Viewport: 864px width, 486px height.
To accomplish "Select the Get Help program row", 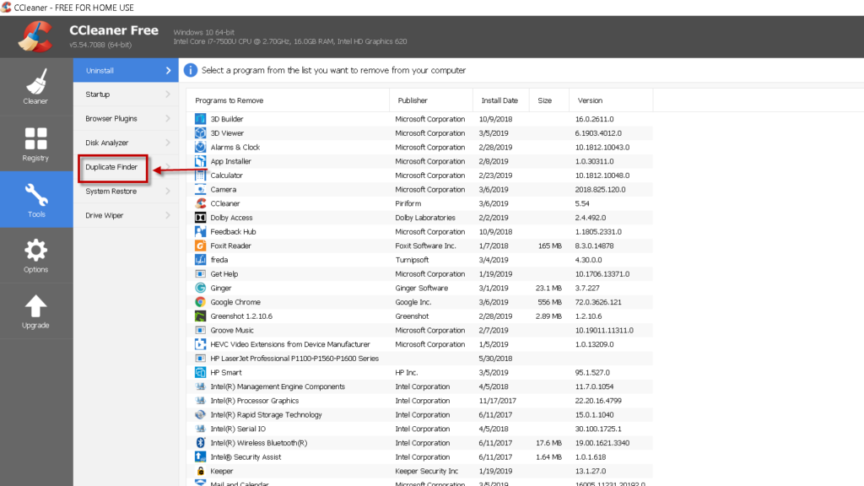I will [x=420, y=274].
